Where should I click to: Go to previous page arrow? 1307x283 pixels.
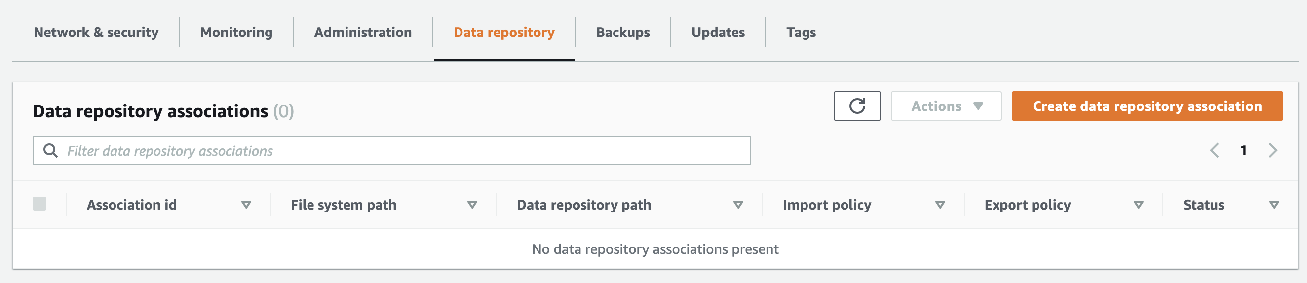pyautogui.click(x=1214, y=151)
